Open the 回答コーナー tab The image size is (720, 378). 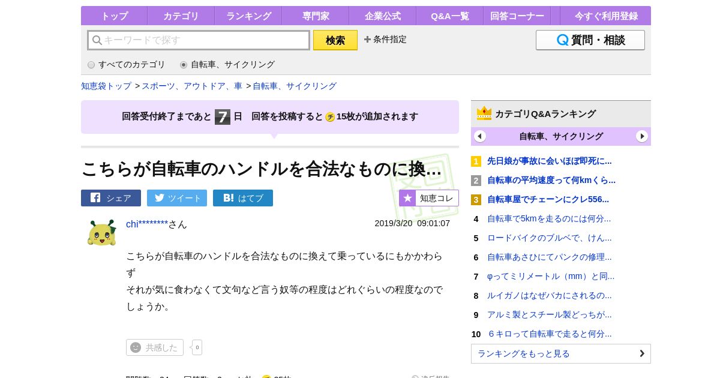517,16
